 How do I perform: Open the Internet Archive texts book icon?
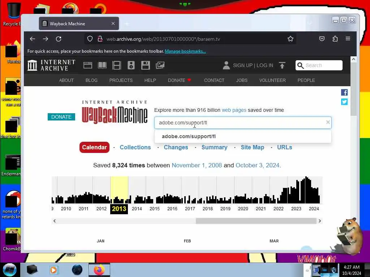[102, 65]
